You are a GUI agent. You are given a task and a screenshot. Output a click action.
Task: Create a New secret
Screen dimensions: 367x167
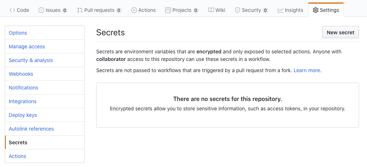(x=340, y=32)
